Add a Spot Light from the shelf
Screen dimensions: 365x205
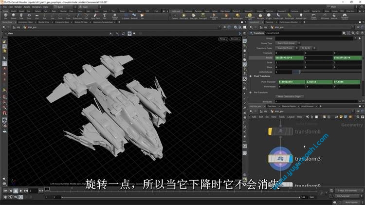(193, 16)
